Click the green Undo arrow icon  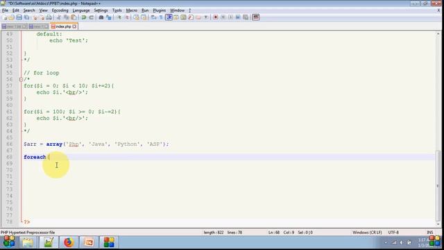pos(84,17)
